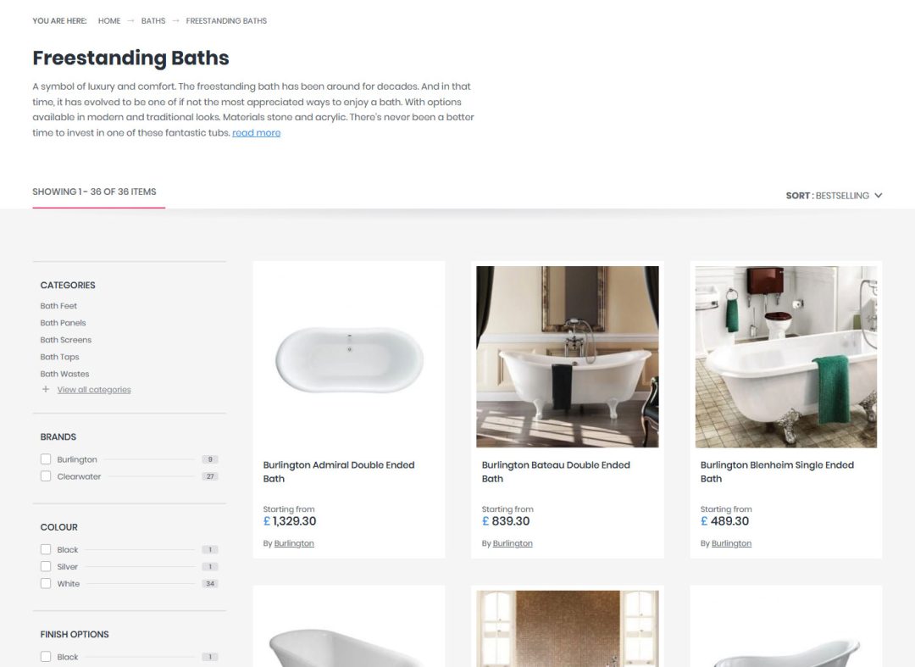Select the Silver colour checkbox
915x667 pixels.
point(46,567)
